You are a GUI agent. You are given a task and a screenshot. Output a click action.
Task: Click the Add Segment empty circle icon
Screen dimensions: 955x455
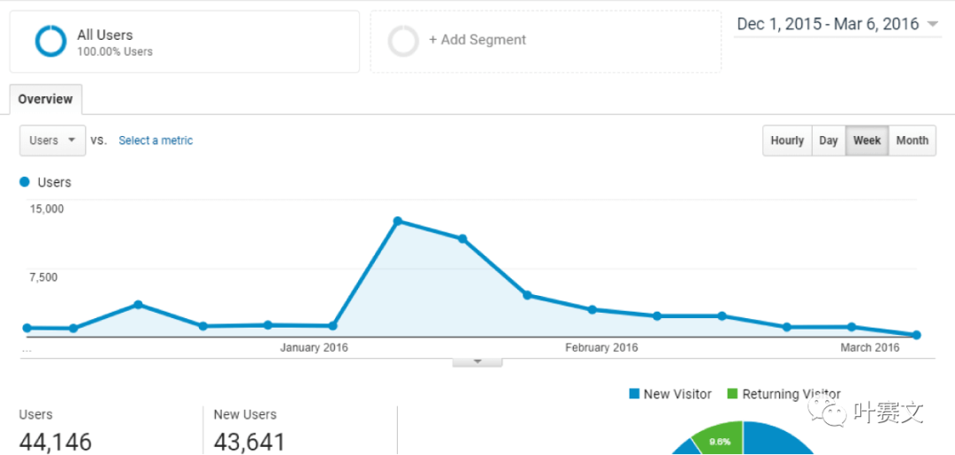pyautogui.click(x=403, y=42)
